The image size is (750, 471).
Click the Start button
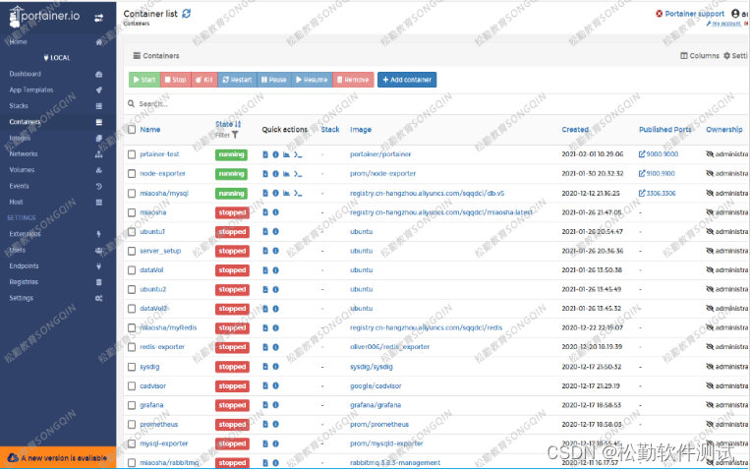coord(144,80)
